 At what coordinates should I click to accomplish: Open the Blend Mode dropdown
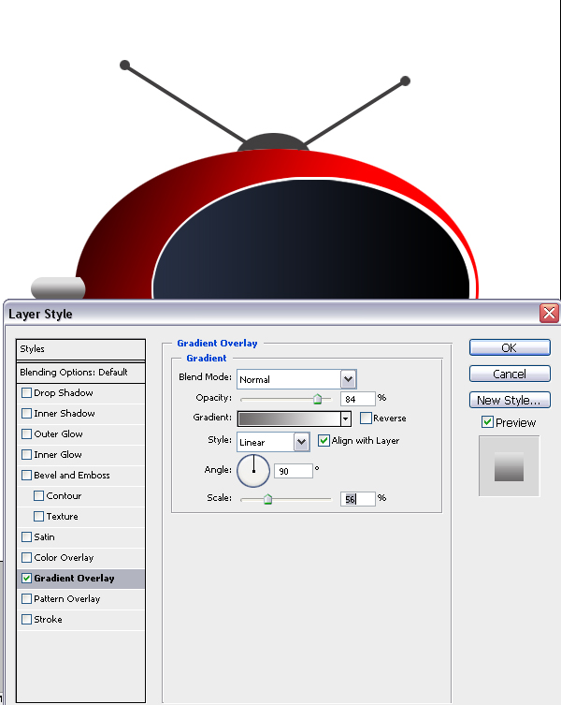[x=348, y=379]
